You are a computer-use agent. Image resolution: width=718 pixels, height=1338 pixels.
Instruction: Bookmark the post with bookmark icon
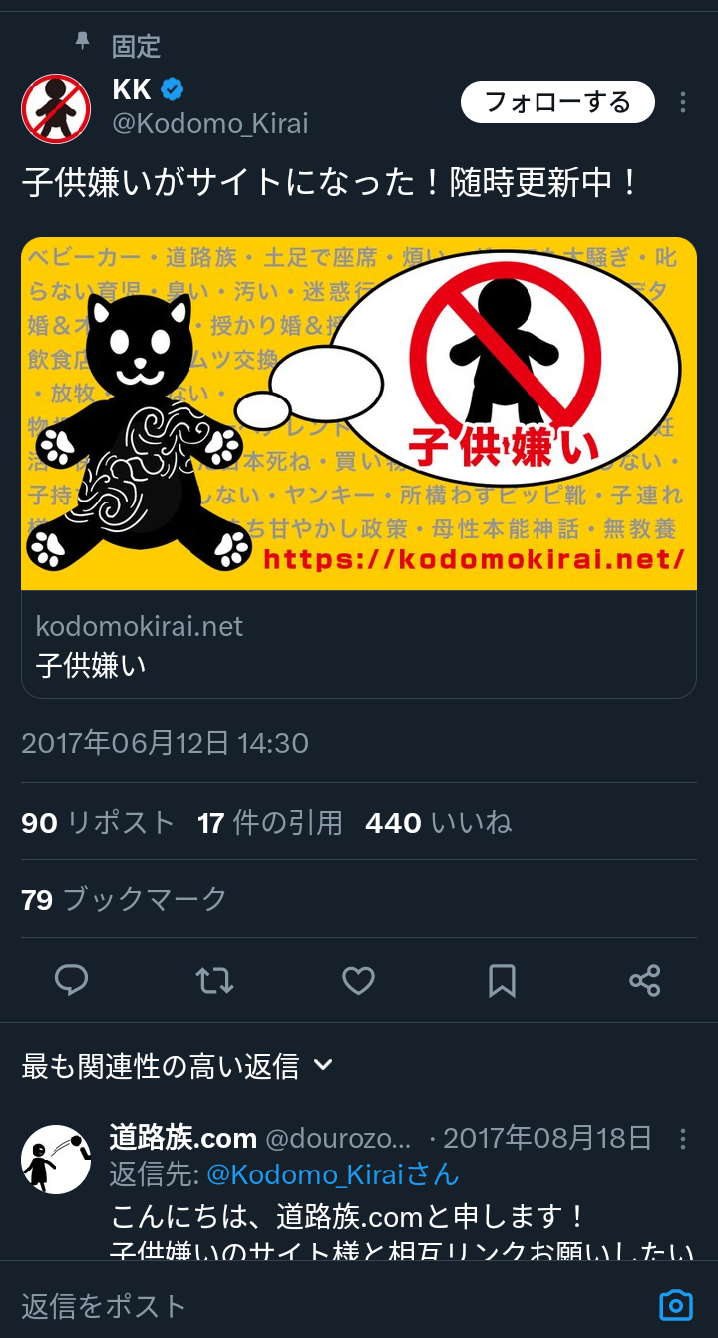502,981
